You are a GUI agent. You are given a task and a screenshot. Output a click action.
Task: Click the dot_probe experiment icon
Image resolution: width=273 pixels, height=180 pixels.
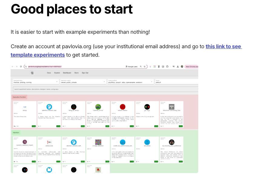tap(147, 142)
